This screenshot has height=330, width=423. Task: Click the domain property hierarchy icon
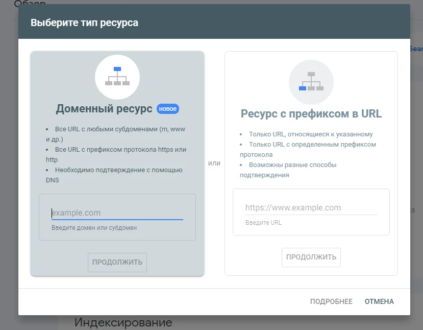(x=117, y=77)
